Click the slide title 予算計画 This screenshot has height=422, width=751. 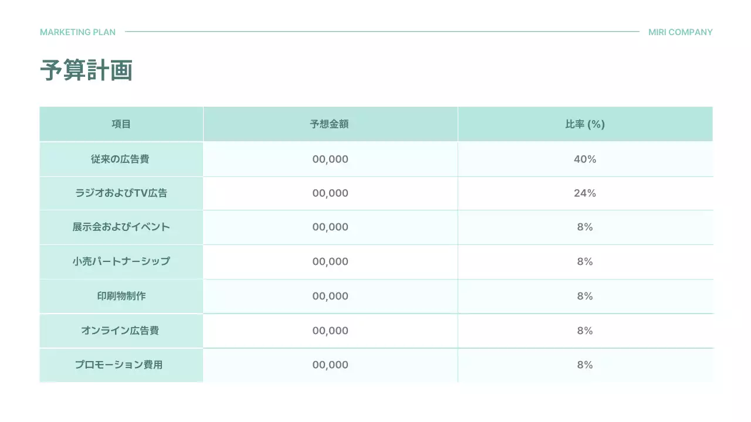click(86, 70)
